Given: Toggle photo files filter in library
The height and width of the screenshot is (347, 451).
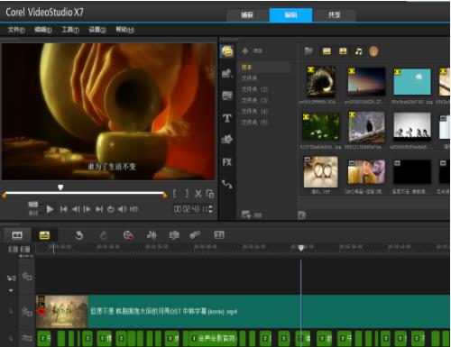Looking at the screenshot, I should coord(343,51).
